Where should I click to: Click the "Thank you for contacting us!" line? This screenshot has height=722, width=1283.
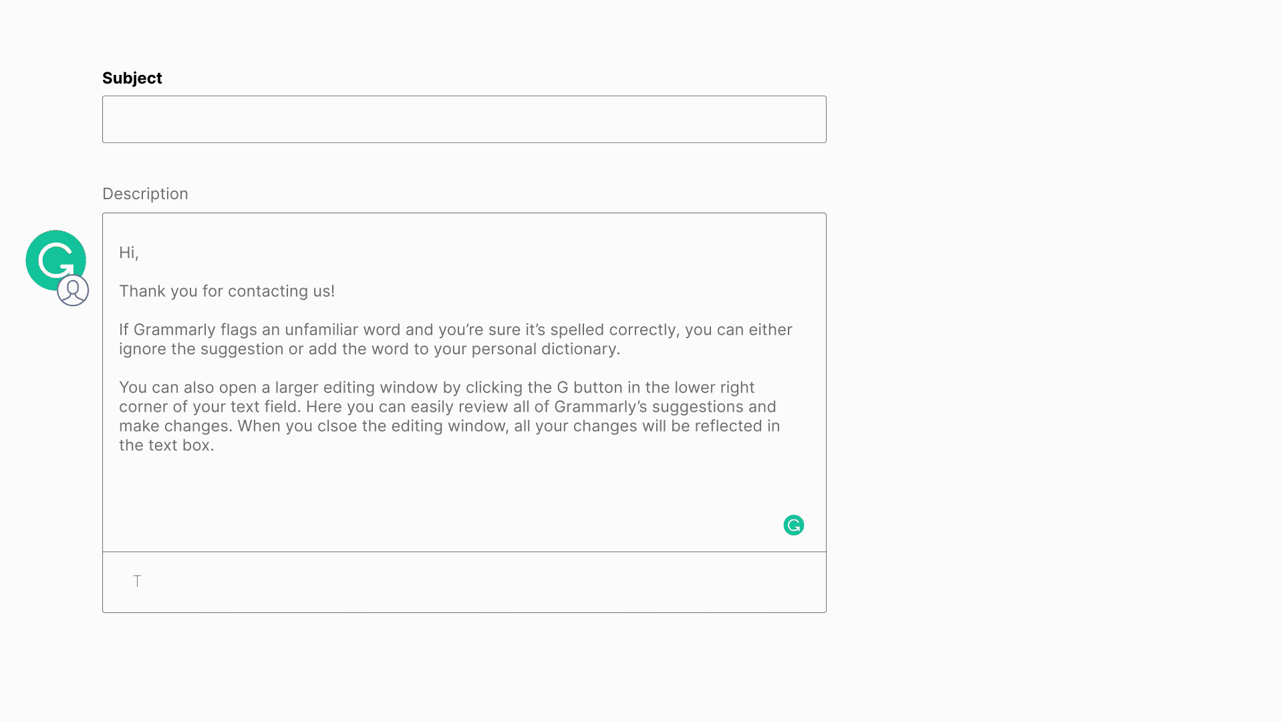pos(227,291)
